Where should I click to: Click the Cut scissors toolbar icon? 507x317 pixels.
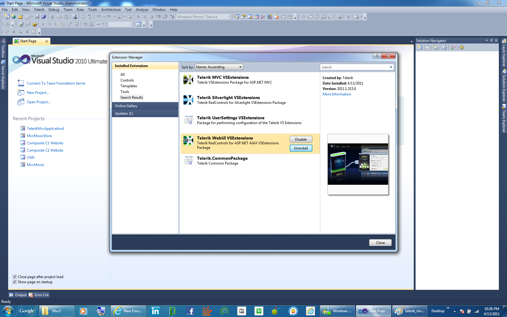pyautogui.click(x=52, y=17)
